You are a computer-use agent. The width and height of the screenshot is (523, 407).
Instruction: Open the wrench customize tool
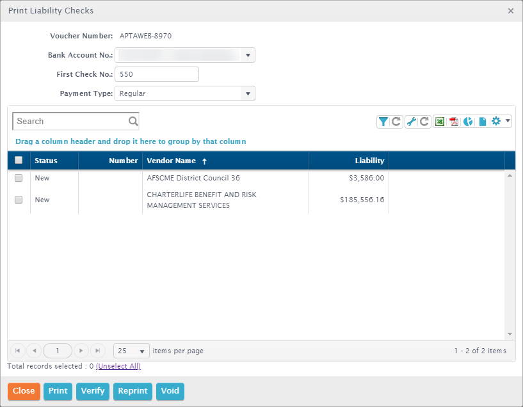[412, 122]
